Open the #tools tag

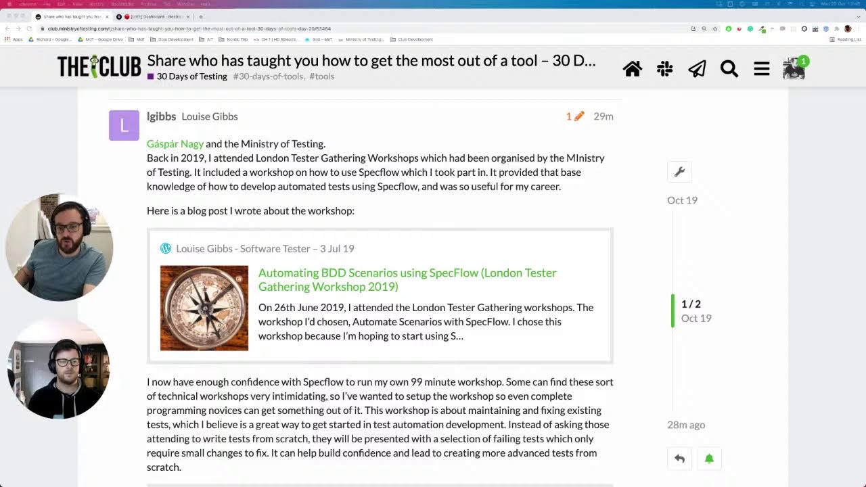[x=322, y=76]
